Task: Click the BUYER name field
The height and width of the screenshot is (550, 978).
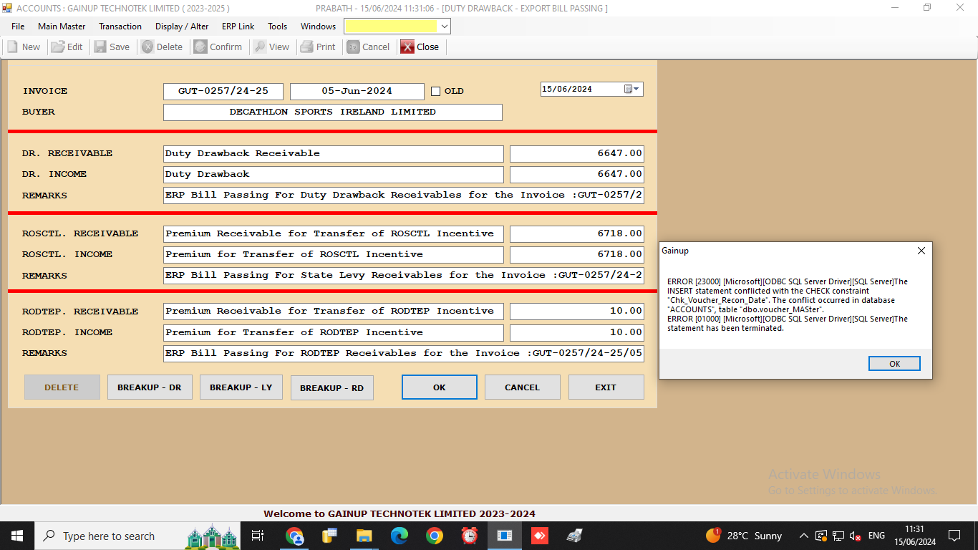Action: 332,112
